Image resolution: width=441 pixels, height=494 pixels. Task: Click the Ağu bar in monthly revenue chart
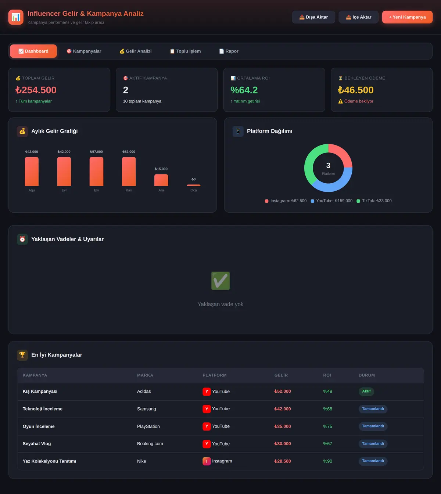point(32,172)
